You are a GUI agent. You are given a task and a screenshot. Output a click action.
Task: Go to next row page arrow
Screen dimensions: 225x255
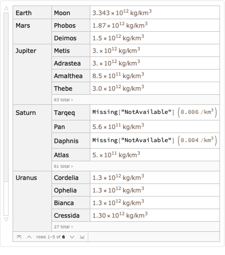72,237
